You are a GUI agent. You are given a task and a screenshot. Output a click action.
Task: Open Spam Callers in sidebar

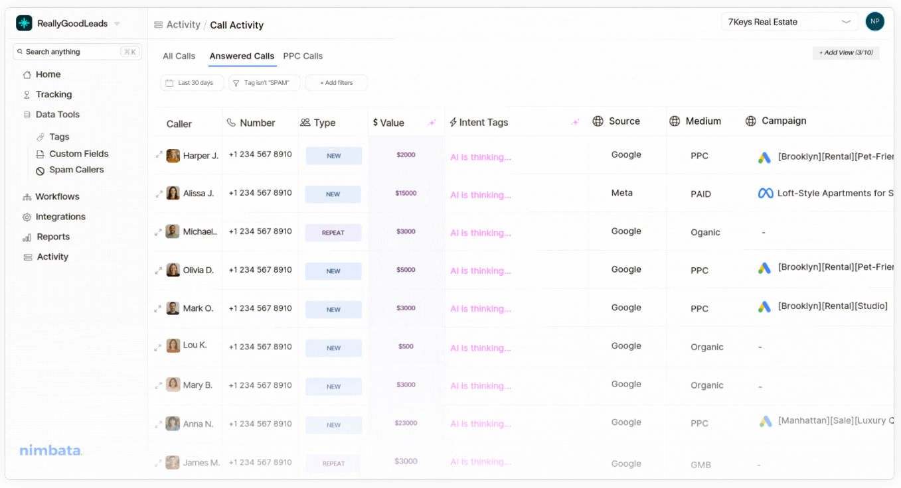tap(76, 170)
